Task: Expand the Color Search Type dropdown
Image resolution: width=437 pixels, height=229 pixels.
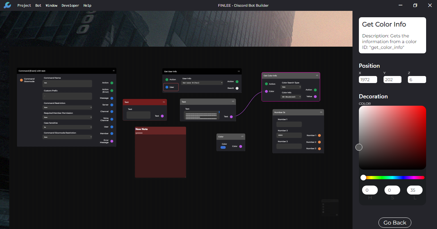Action: tap(291, 87)
